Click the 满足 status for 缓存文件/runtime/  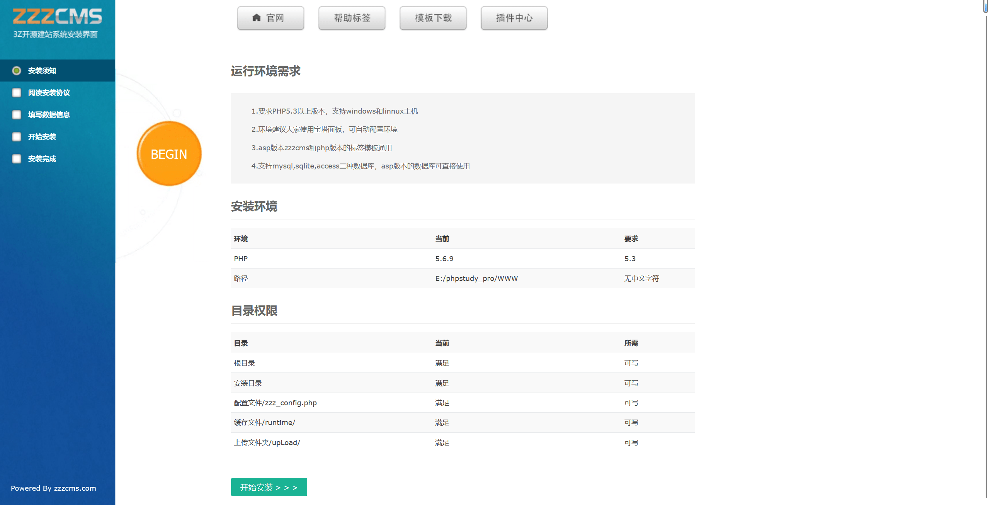442,422
